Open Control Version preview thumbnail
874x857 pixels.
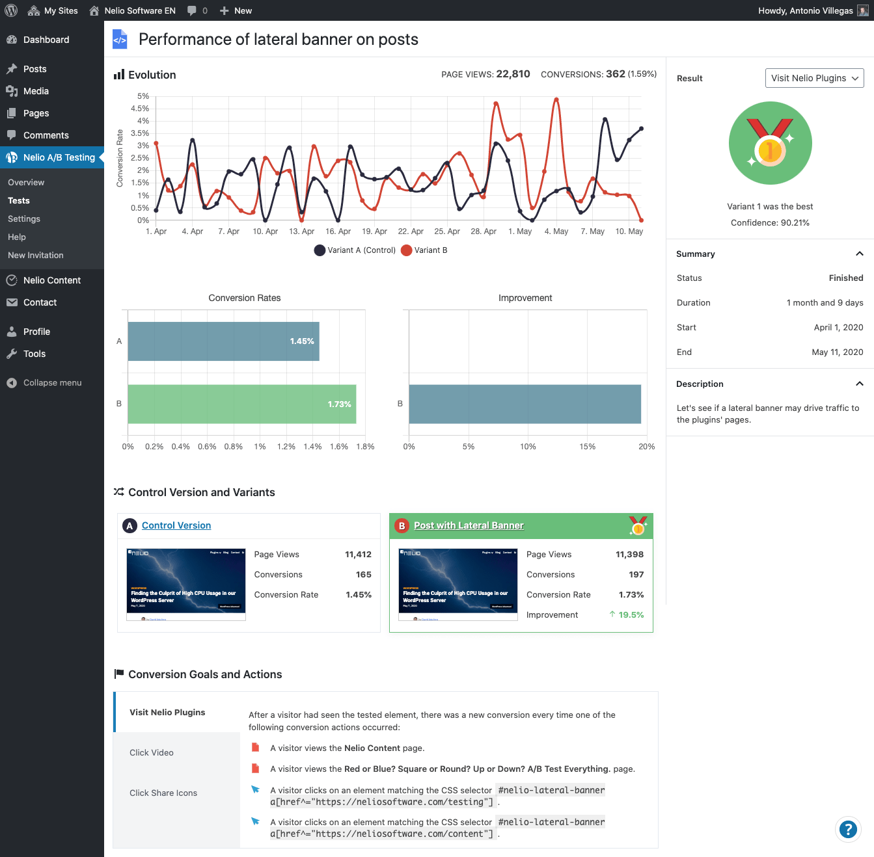pos(186,585)
